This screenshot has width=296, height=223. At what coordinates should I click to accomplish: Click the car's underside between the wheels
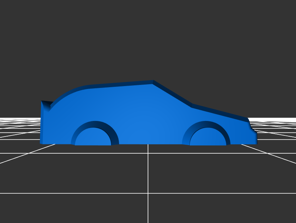pos(148,143)
